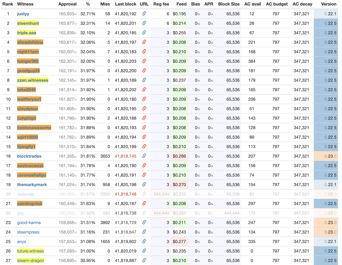Open justyy's witness URL link icon
This screenshot has height=265, width=342.
tap(144, 14)
